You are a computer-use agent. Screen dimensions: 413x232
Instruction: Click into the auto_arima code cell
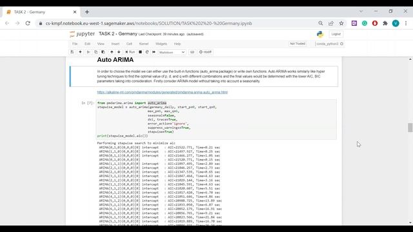click(216, 119)
